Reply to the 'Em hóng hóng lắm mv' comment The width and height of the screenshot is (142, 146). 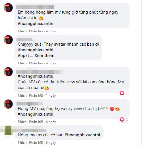click(x=36, y=31)
